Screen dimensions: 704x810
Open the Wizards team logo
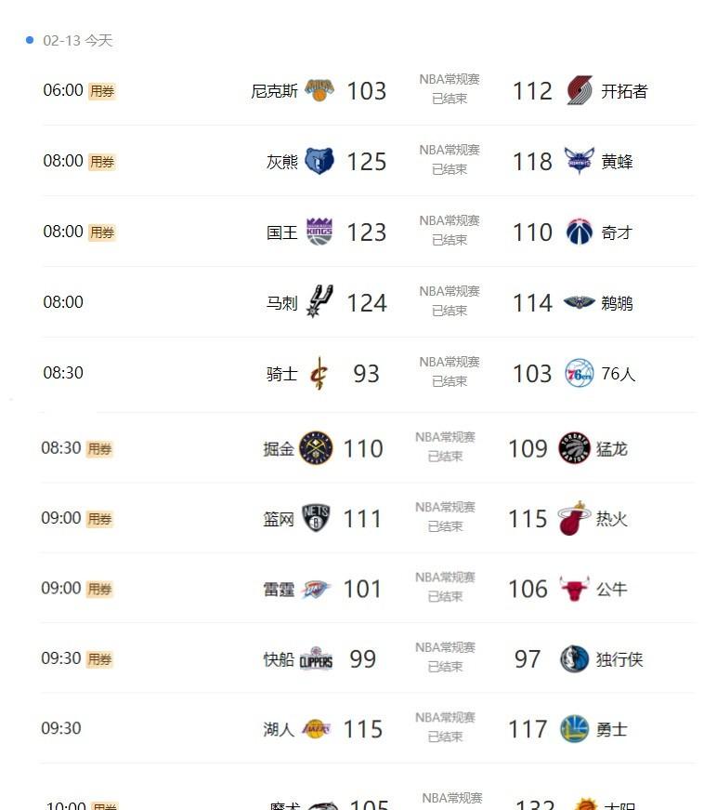click(580, 232)
